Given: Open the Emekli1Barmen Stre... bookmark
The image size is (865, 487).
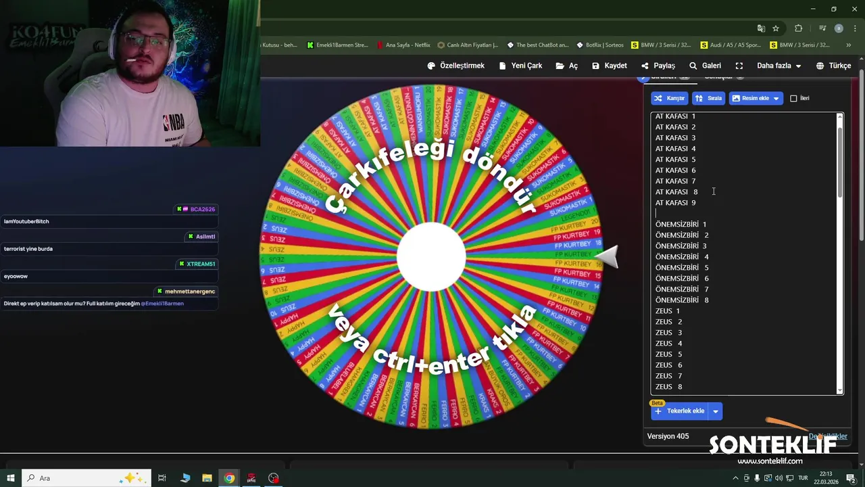Looking at the screenshot, I should pos(337,45).
